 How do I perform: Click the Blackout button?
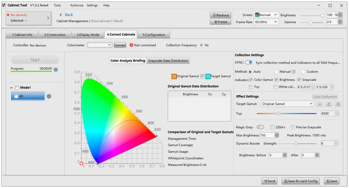click(220, 15)
